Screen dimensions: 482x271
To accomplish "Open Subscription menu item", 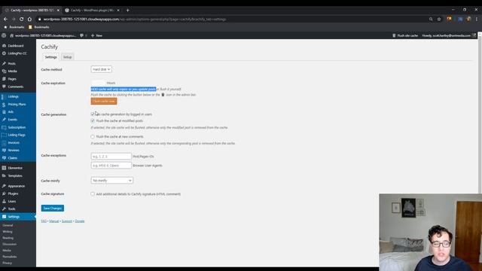I will coord(17,127).
